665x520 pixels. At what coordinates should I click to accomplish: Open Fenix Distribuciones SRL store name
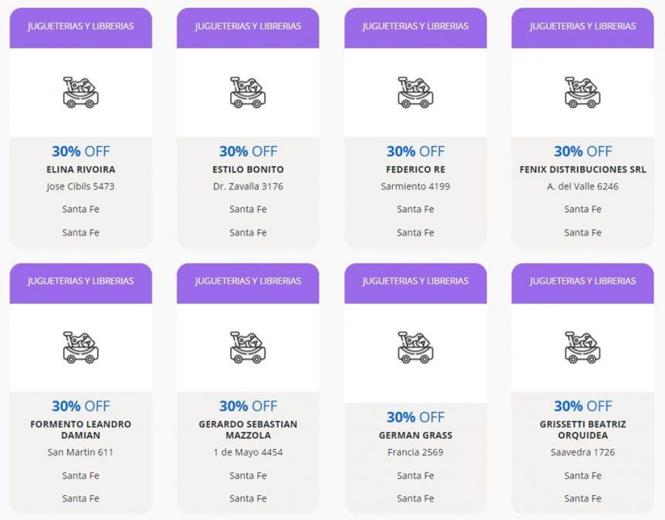click(x=582, y=170)
